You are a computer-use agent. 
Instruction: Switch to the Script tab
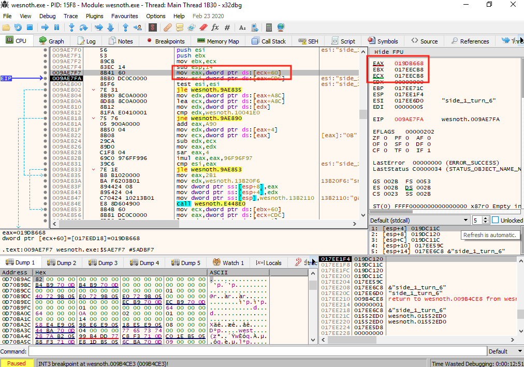343,41
